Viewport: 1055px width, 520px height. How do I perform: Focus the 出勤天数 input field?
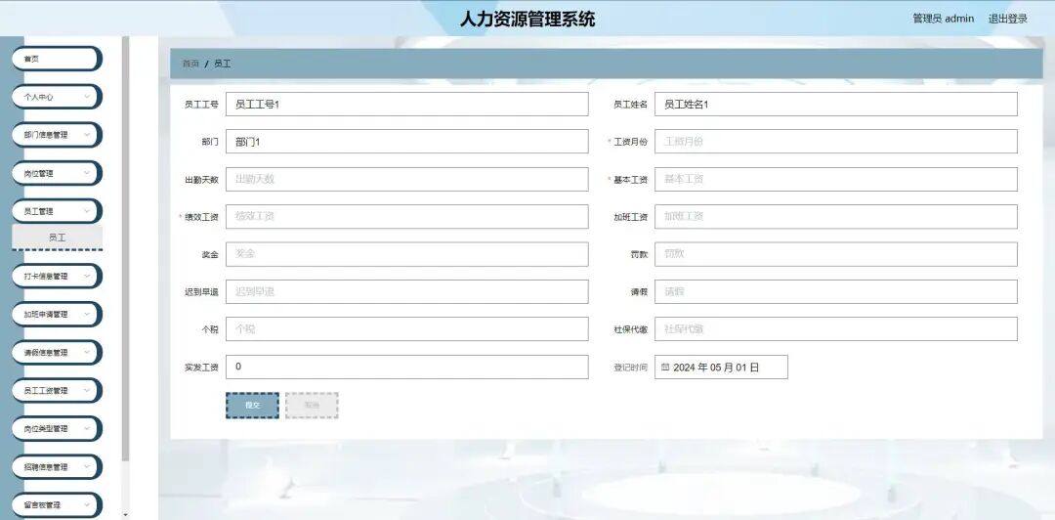click(x=407, y=179)
